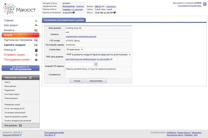The height and width of the screenshot is (138, 208).
Task: Click the help icon beside disconnect forecast date
Action: tap(73, 12)
